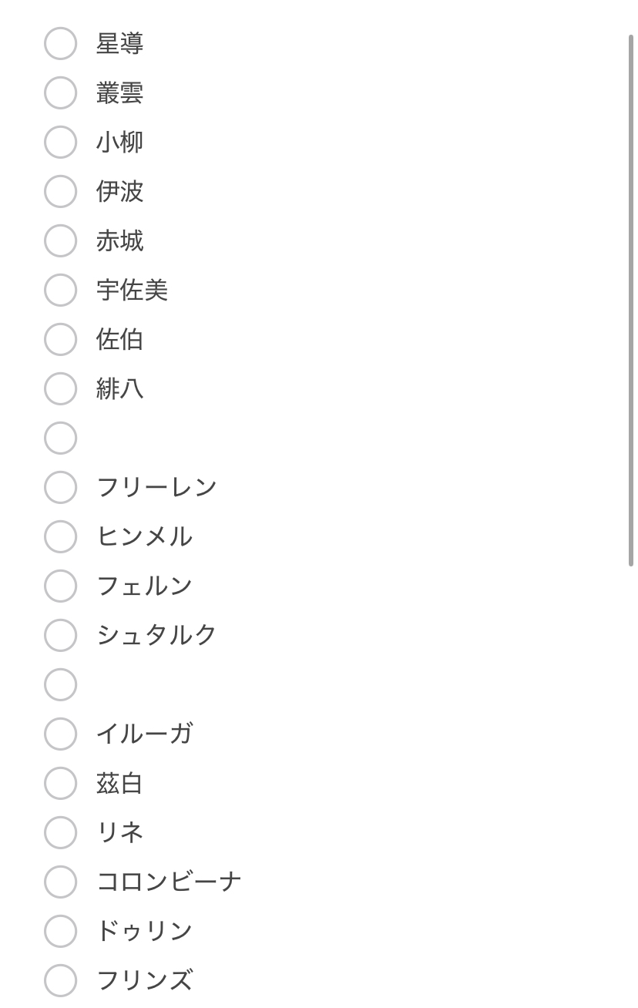The image size is (638, 1008).
Task: Pick the フリンズ radio option
Action: pos(60,980)
